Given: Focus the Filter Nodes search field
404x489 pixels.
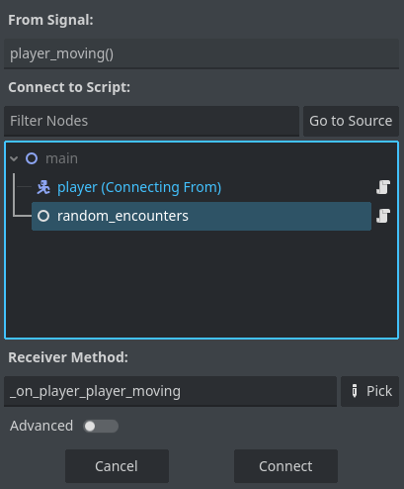Looking at the screenshot, I should coord(151,121).
